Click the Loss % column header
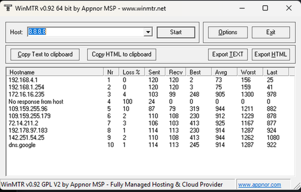The width and height of the screenshot is (301, 192). pyautogui.click(x=132, y=72)
